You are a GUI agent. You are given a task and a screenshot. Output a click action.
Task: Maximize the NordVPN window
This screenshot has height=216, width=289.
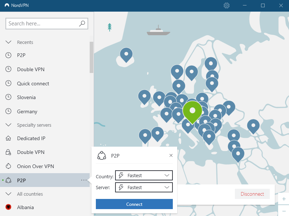click(263, 5)
